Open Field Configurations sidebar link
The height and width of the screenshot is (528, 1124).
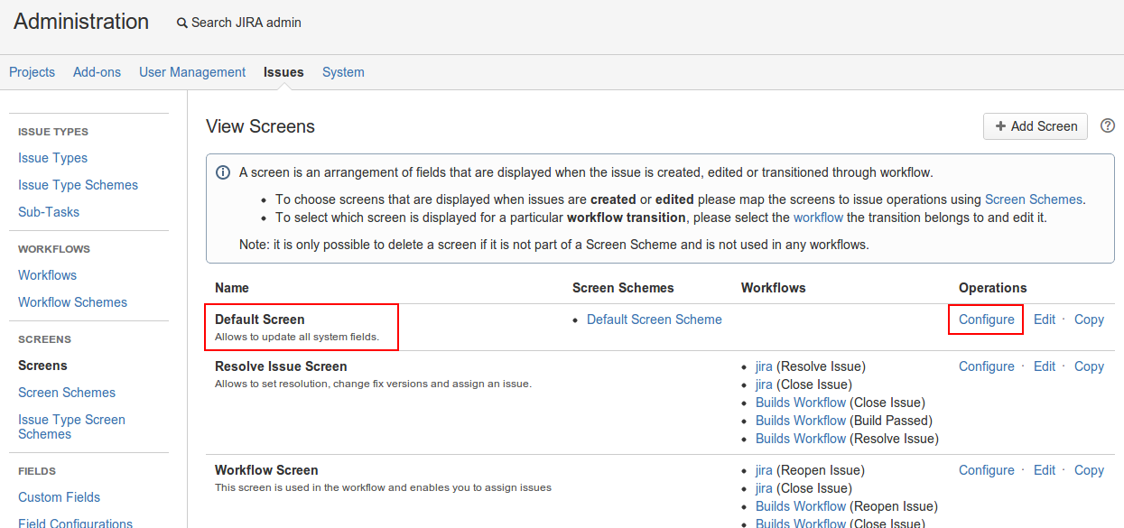[x=75, y=523]
